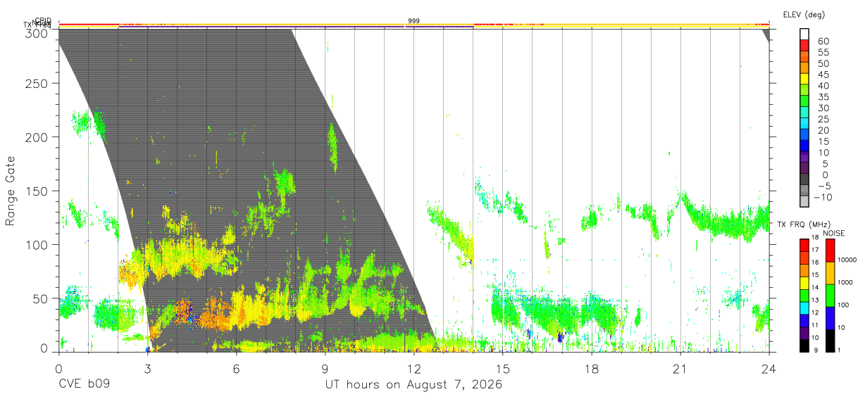Pick the white top swatch of the ELEV bar
This screenshot has width=865, height=399.
(804, 34)
